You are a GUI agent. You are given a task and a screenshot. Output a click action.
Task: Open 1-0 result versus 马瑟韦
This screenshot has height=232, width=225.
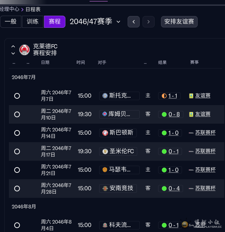click(x=173, y=170)
